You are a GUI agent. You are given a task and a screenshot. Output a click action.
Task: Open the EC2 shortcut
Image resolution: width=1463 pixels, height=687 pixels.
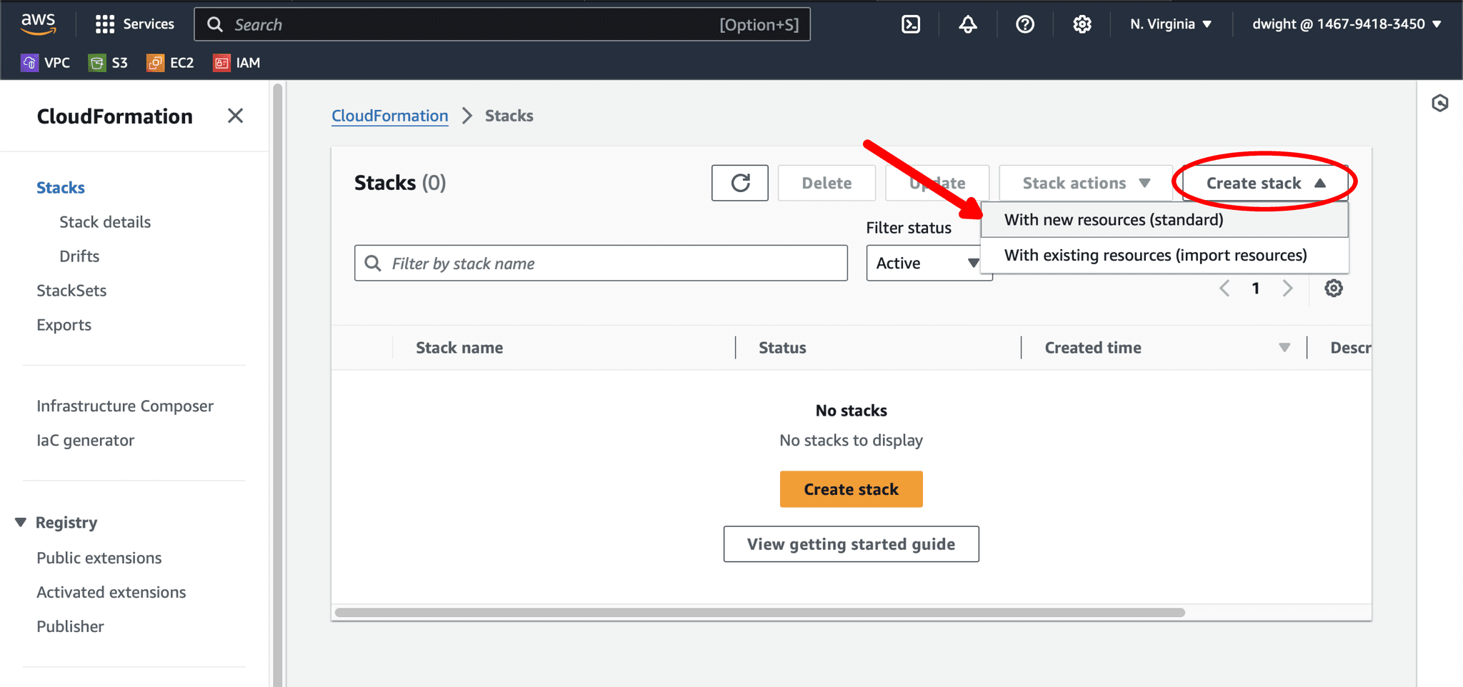point(170,63)
